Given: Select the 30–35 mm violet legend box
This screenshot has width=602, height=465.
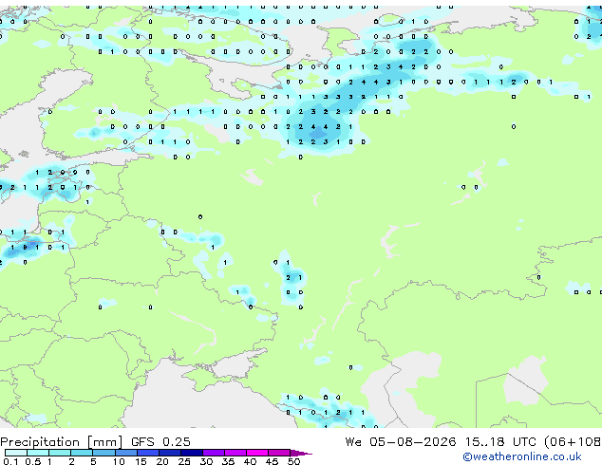Looking at the screenshot, I should (x=213, y=453).
